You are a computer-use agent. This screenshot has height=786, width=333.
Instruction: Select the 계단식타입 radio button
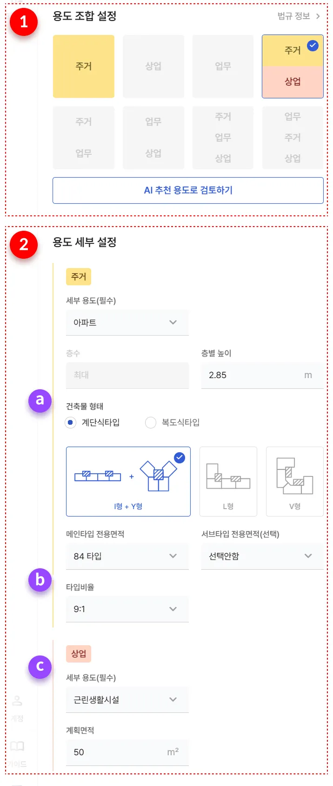[x=70, y=423]
